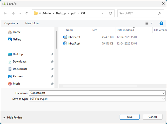Click the search magnifier icon

(x=159, y=13)
